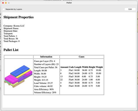Click the Weight: 413.15 information line
Screen dimensions: 138x111
41,80
